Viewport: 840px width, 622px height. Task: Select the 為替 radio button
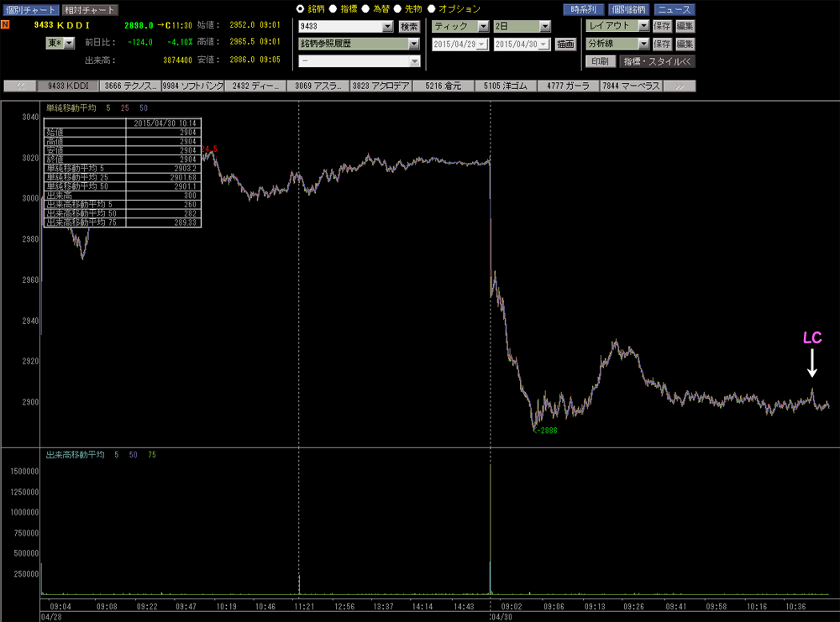pyautogui.click(x=365, y=8)
